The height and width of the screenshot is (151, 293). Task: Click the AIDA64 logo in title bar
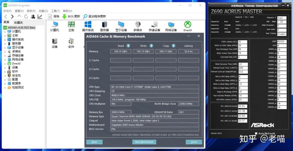point(5,5)
